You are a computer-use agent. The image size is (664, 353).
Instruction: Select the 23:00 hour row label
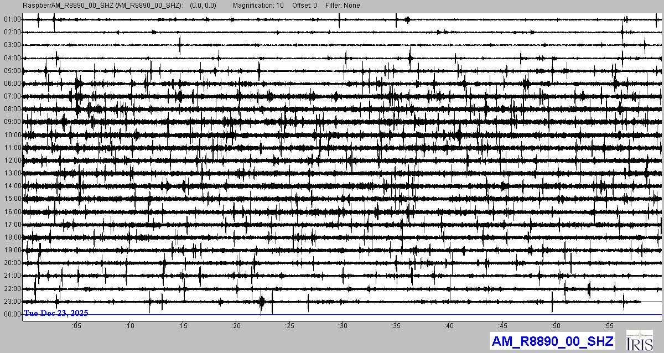pos(12,302)
